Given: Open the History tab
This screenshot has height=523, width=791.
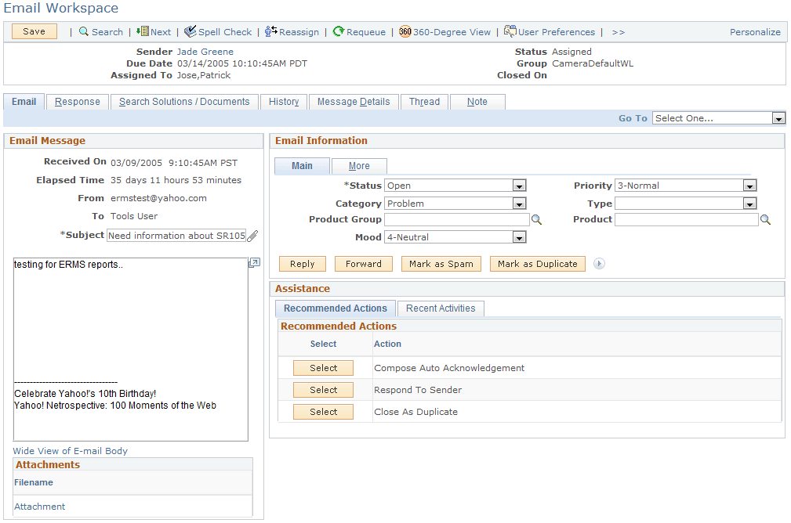Looking at the screenshot, I should point(284,102).
